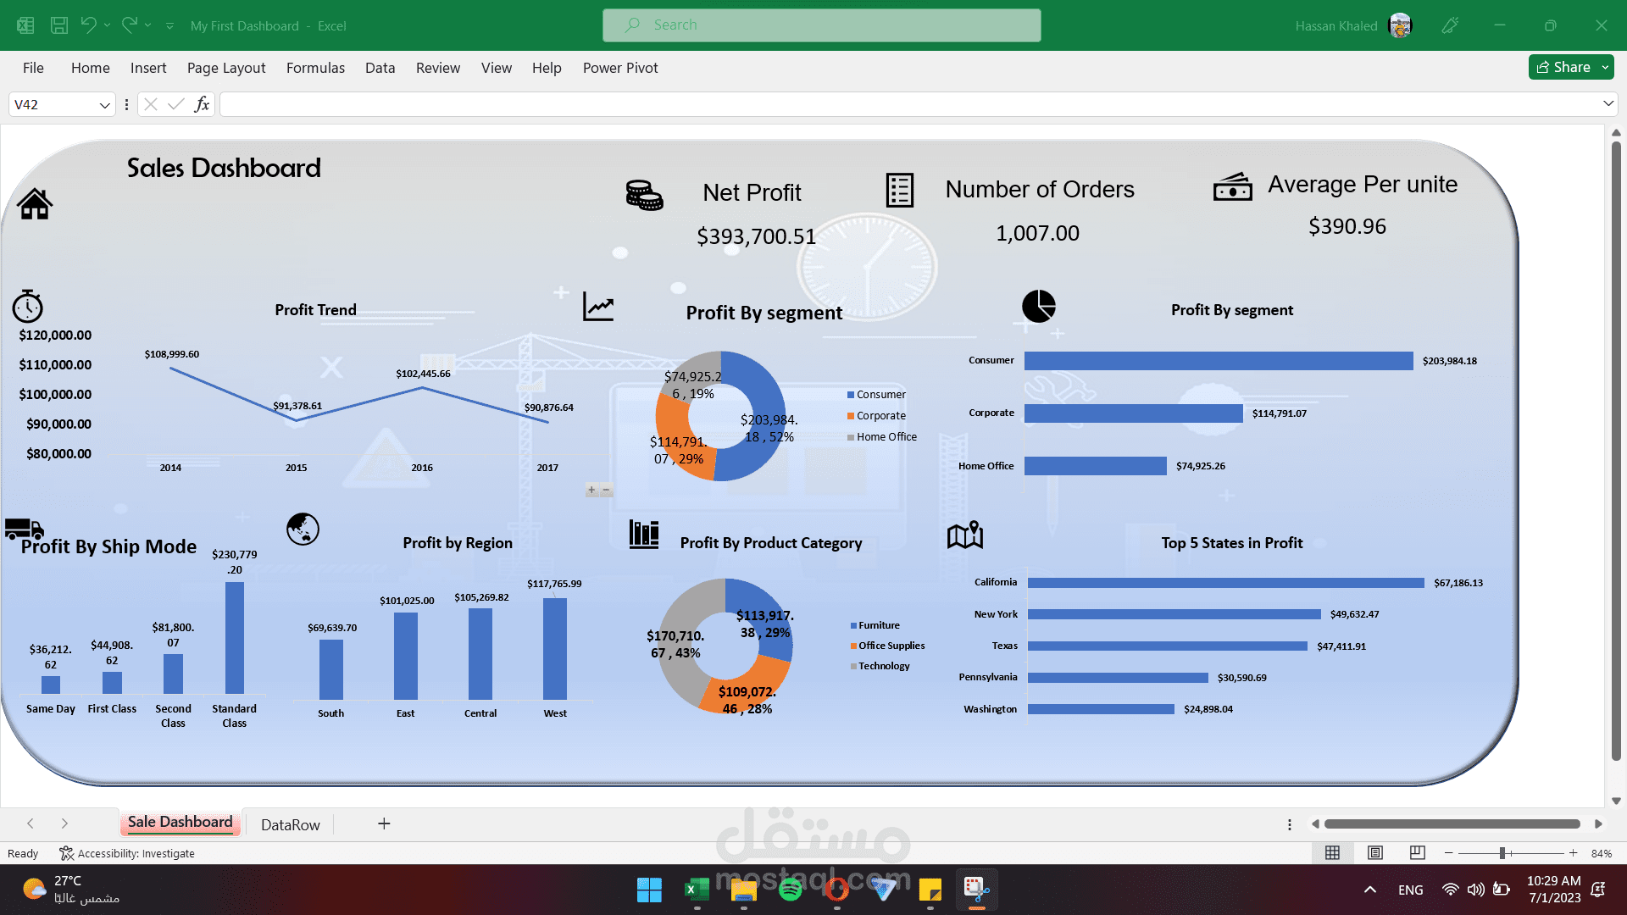Click the Save icon in title bar
Screen dimensions: 1627x915
pos(58,25)
